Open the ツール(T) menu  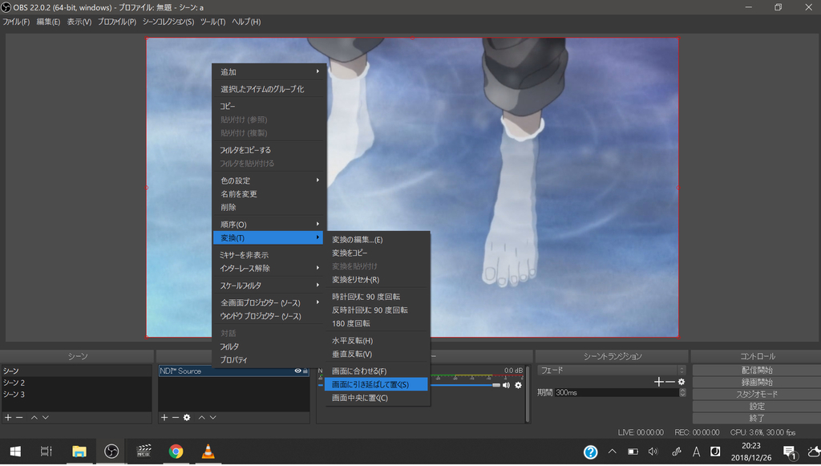[x=212, y=22]
